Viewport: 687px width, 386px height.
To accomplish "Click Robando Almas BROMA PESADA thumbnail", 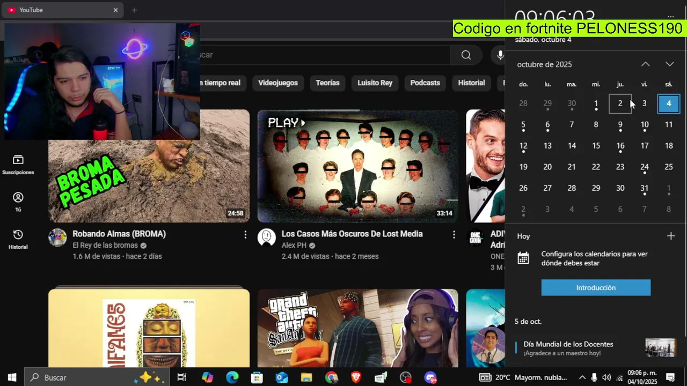I will [x=149, y=166].
